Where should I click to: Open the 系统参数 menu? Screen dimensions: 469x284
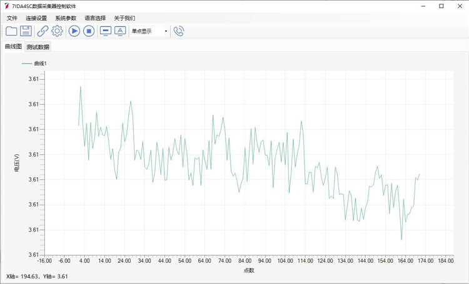click(x=66, y=18)
